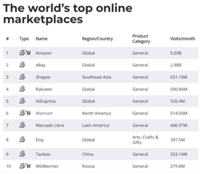
Task: Click the cart type icon for Wildberries
Action: pos(28,166)
